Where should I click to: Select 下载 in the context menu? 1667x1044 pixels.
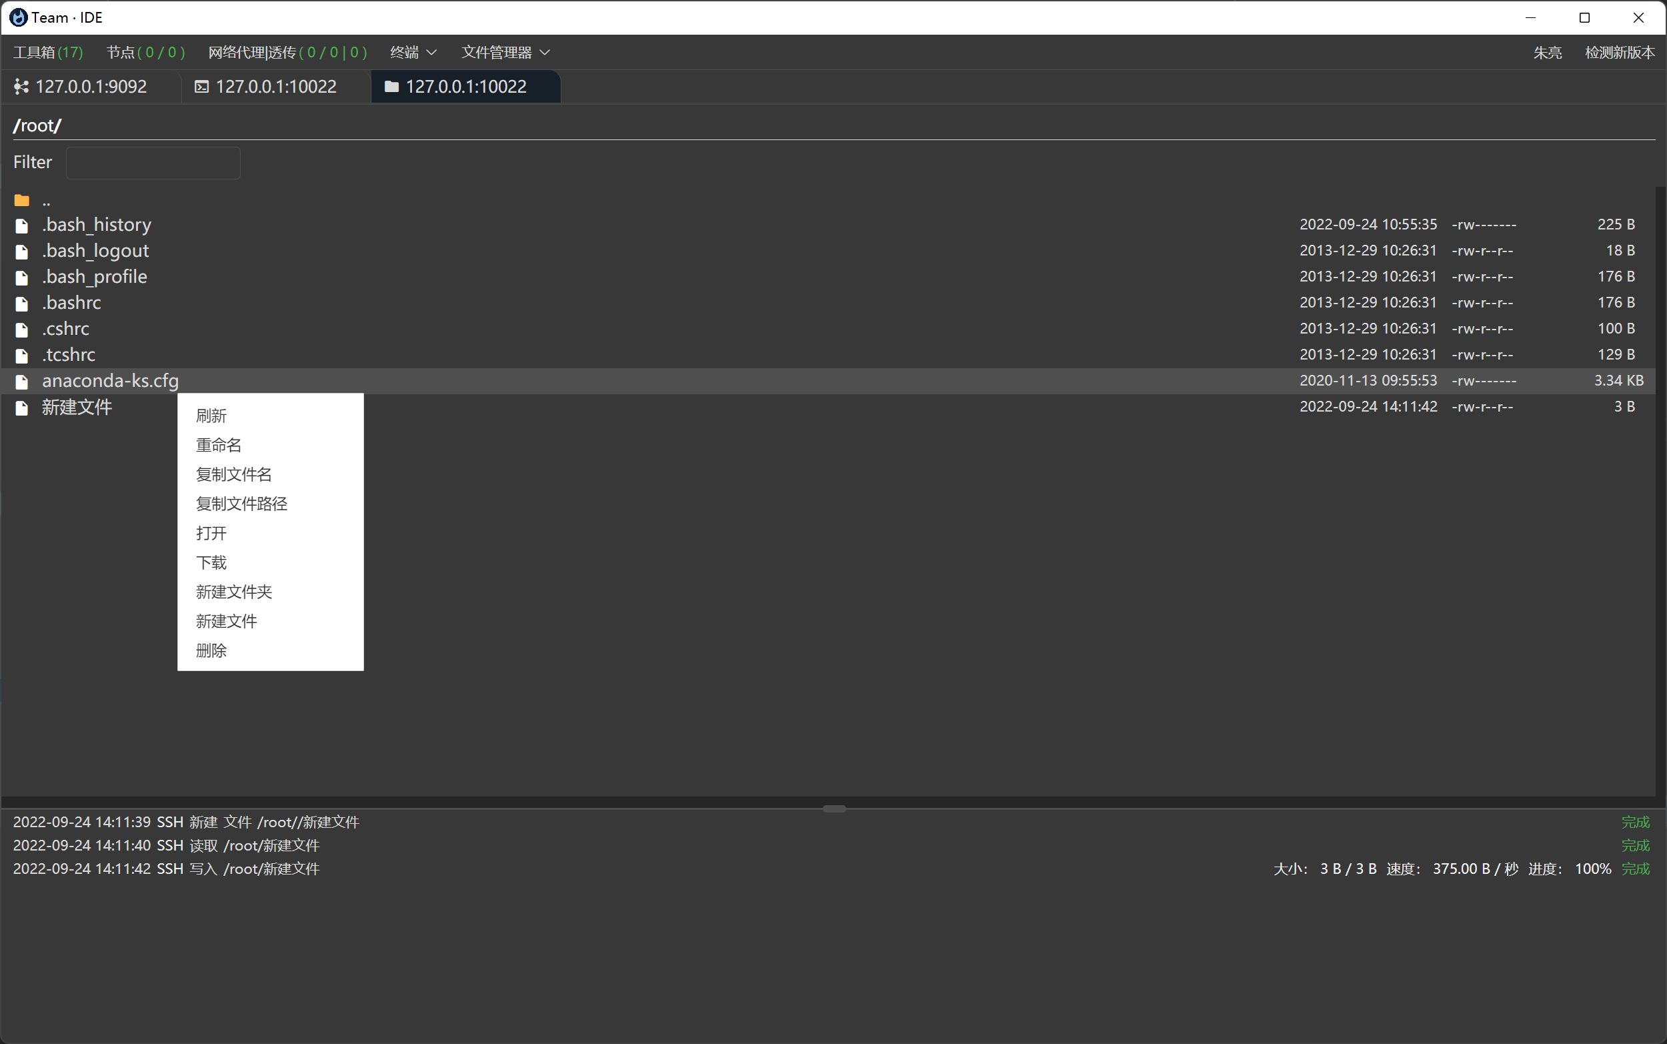[211, 563]
